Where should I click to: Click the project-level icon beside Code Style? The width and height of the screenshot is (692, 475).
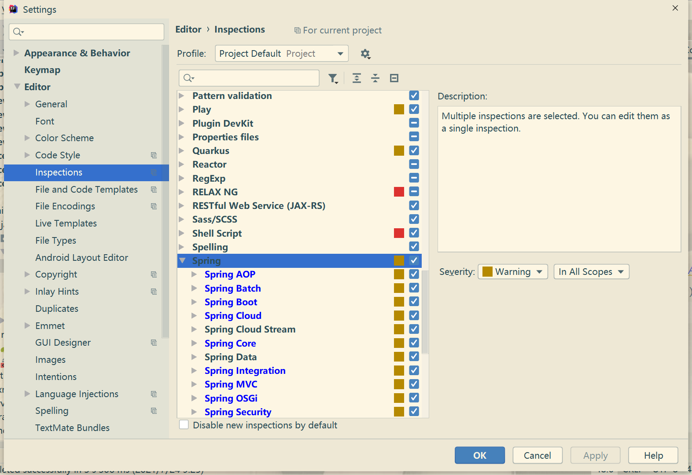tap(154, 155)
